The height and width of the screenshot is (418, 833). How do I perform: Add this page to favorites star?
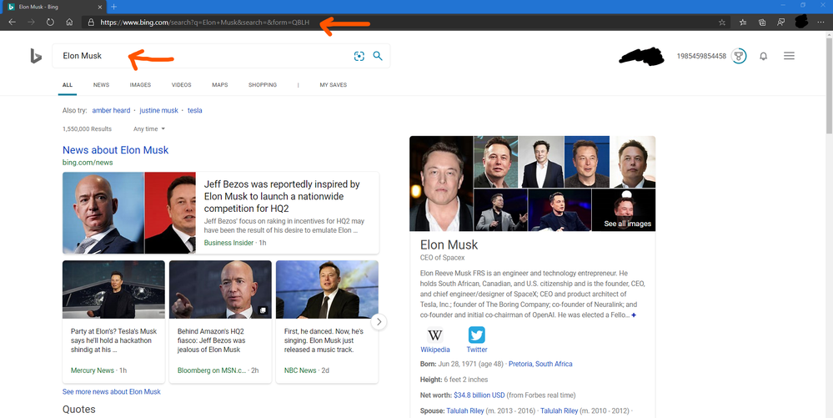(x=722, y=23)
